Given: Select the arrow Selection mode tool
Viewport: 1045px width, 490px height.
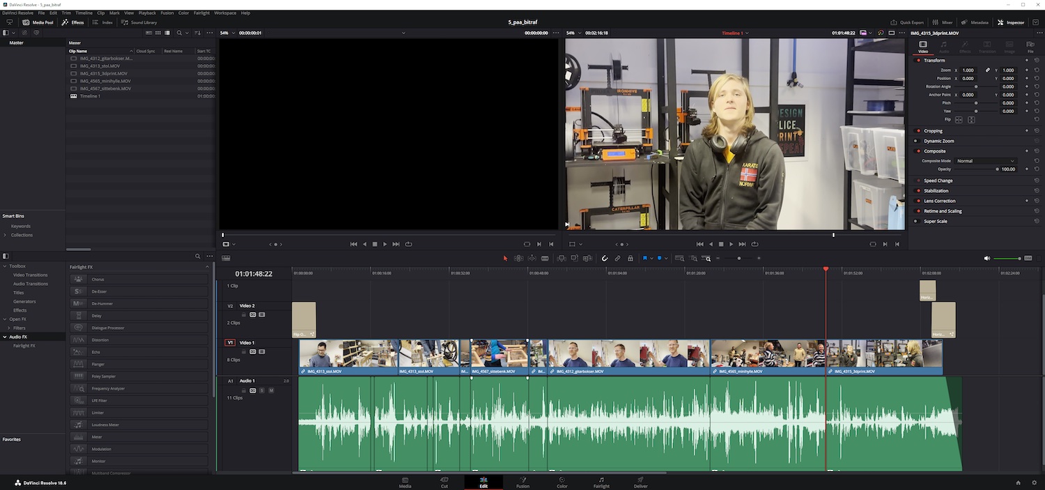Looking at the screenshot, I should tap(506, 258).
